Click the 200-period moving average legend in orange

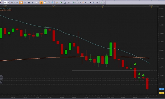tap(6, 10)
